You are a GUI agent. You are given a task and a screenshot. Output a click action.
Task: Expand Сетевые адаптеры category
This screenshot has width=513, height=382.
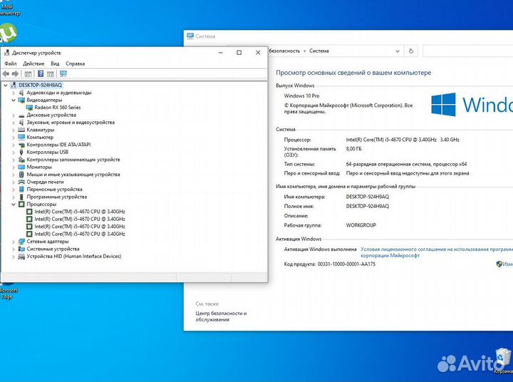(14, 242)
